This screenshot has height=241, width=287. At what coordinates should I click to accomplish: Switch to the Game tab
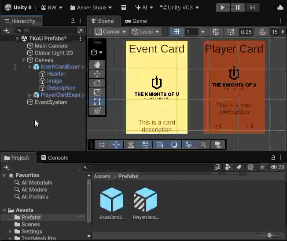pos(136,21)
